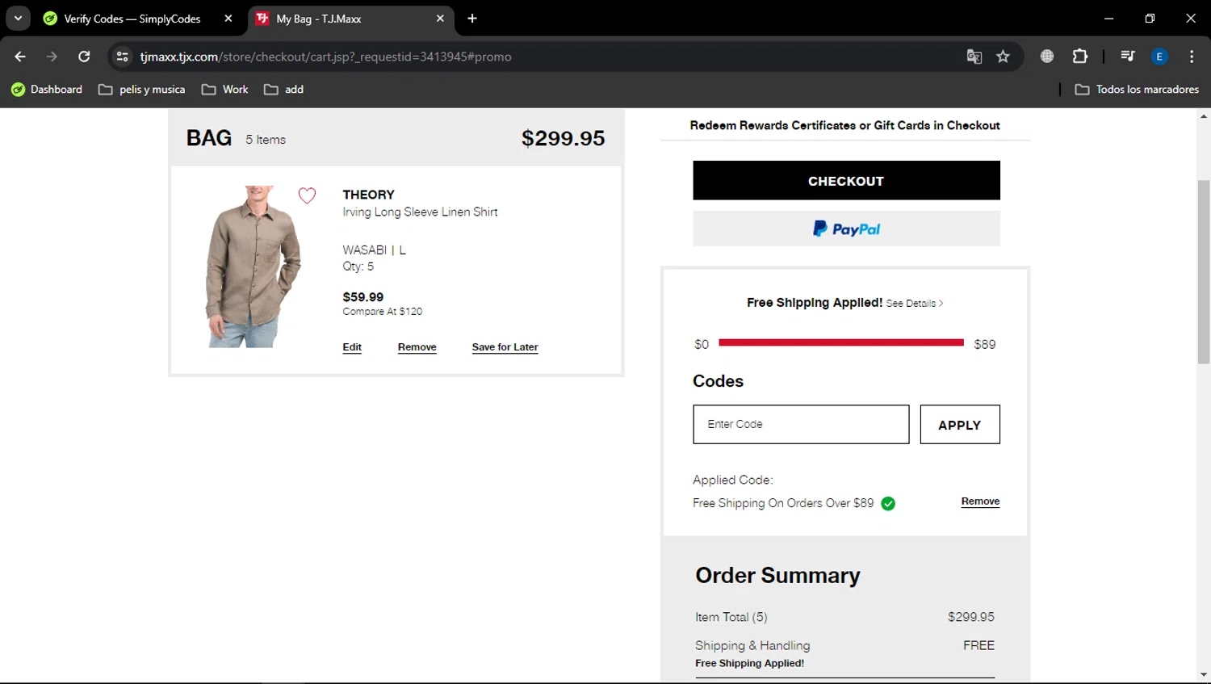Open the translate page icon
The width and height of the screenshot is (1211, 684).
(974, 57)
